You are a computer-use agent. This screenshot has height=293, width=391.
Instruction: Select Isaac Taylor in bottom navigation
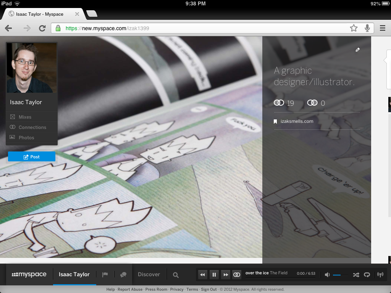pos(74,274)
